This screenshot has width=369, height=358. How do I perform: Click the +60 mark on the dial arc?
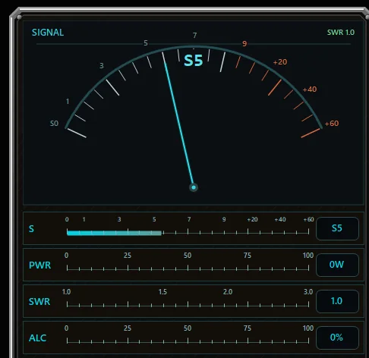tap(332, 124)
